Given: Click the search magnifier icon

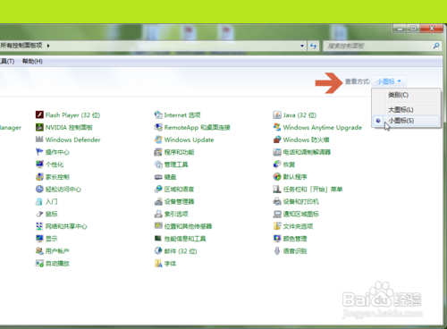Looking at the screenshot, I should [x=436, y=46].
